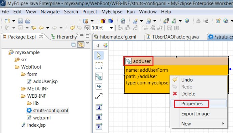Click the blue cube toolbar icon
233x133 pixels.
[111, 21]
